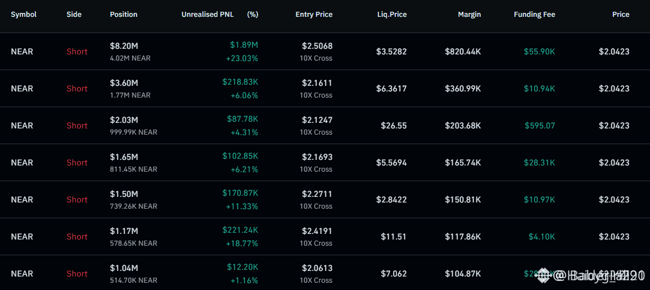Select the $1.17M position value
Screen dimensions: 650x290
(x=124, y=231)
